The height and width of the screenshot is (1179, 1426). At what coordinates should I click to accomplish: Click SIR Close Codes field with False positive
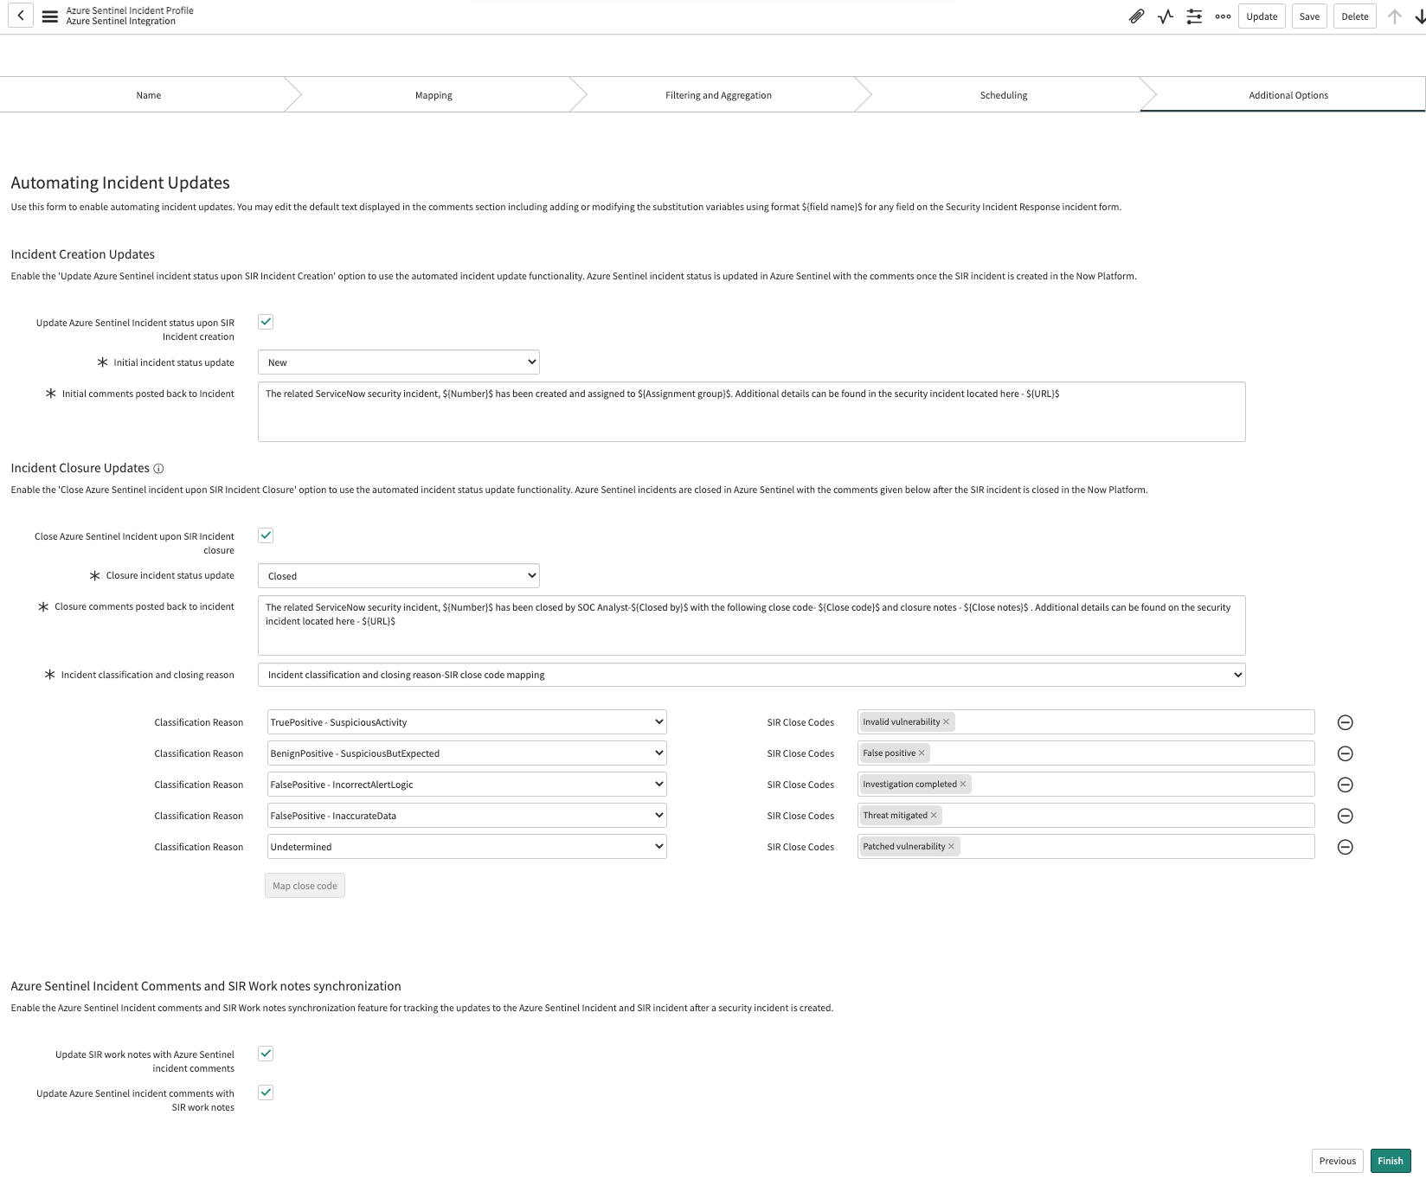point(1086,753)
